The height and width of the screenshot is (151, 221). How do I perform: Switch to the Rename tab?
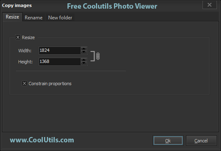[x=34, y=18]
